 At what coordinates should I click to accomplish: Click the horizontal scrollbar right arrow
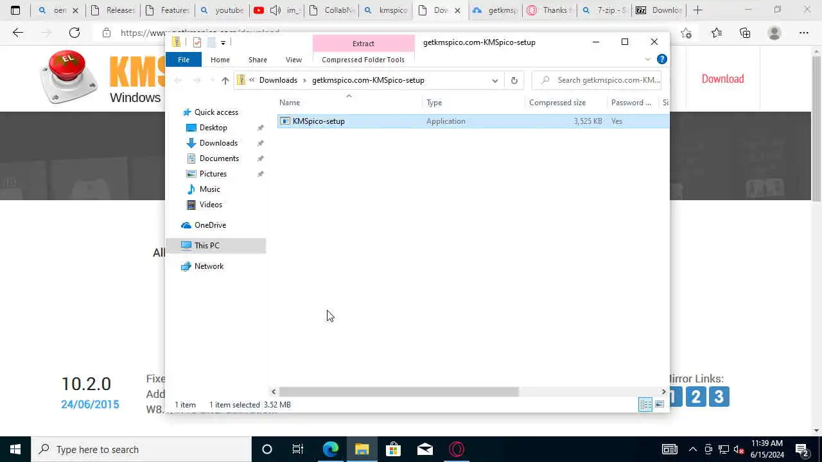coord(664,391)
